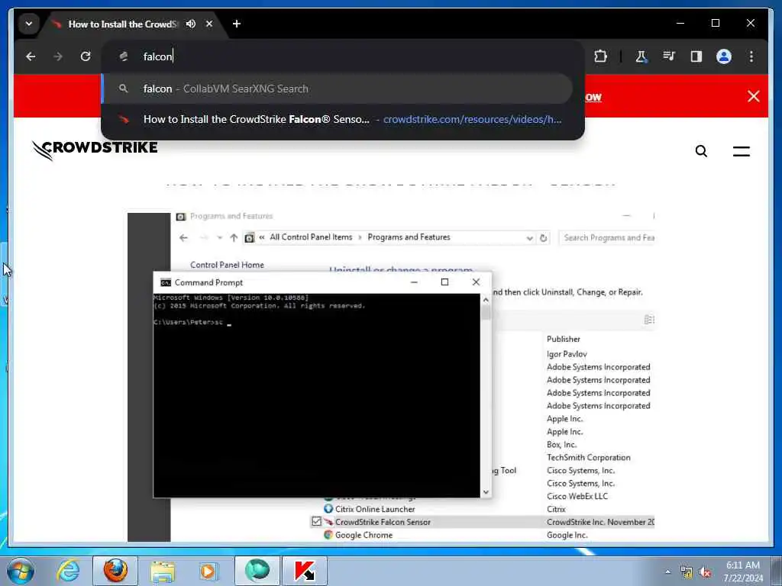Mute the tab's audio speaker icon
782x586 pixels.
click(190, 24)
